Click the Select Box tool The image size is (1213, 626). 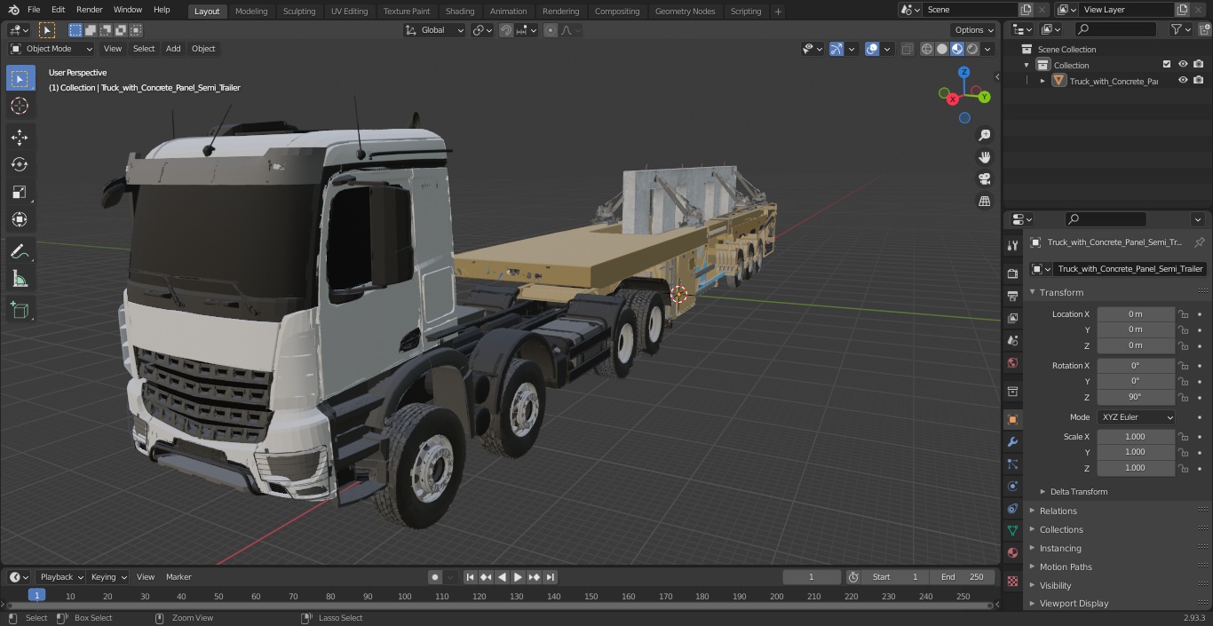coord(20,78)
